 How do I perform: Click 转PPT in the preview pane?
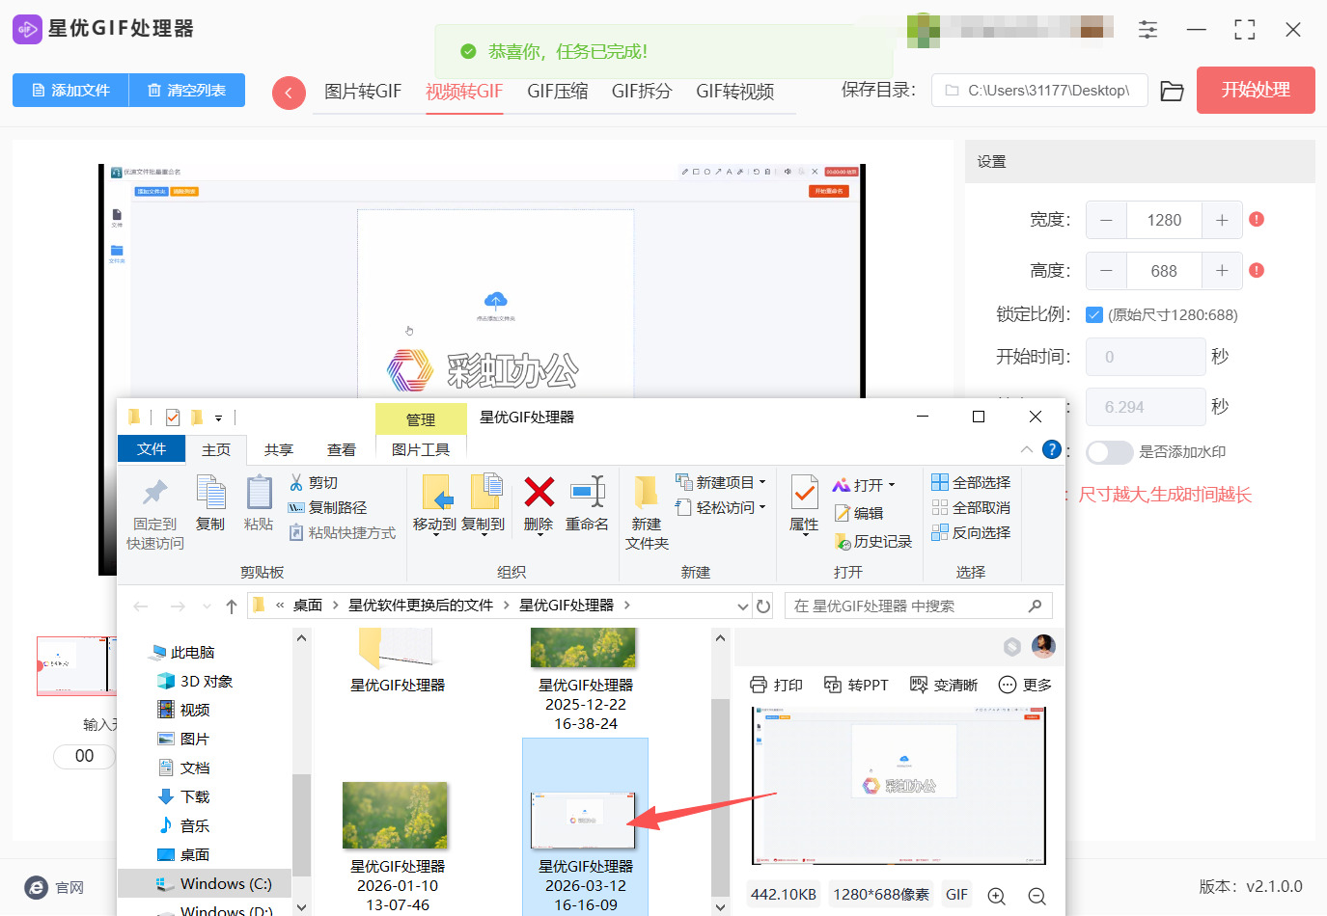(x=856, y=685)
